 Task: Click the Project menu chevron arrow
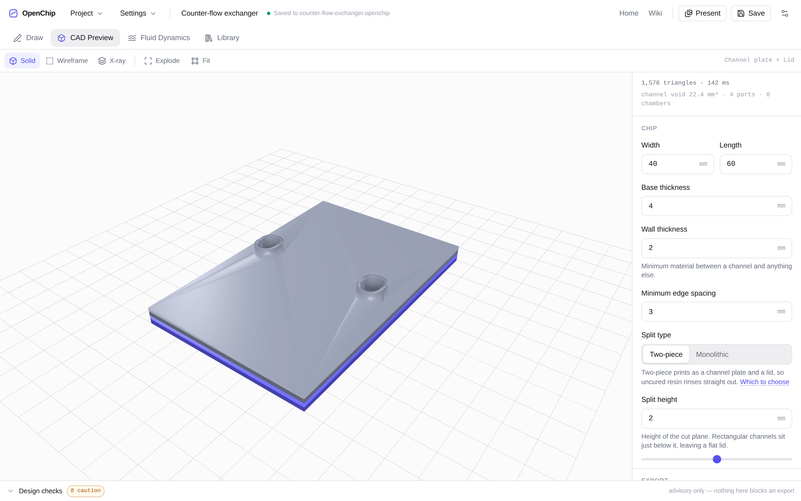(100, 14)
